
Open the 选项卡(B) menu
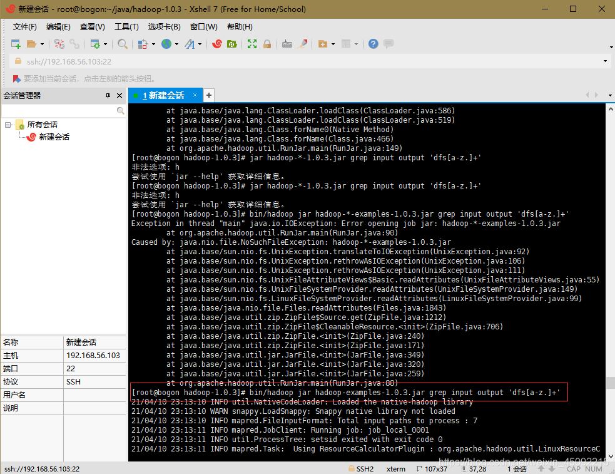point(164,26)
